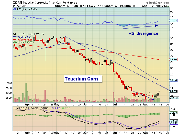The height and width of the screenshot is (135, 179).
Task: Click the volume bars icon in the legend
Action: pyautogui.click(x=14, y=42)
